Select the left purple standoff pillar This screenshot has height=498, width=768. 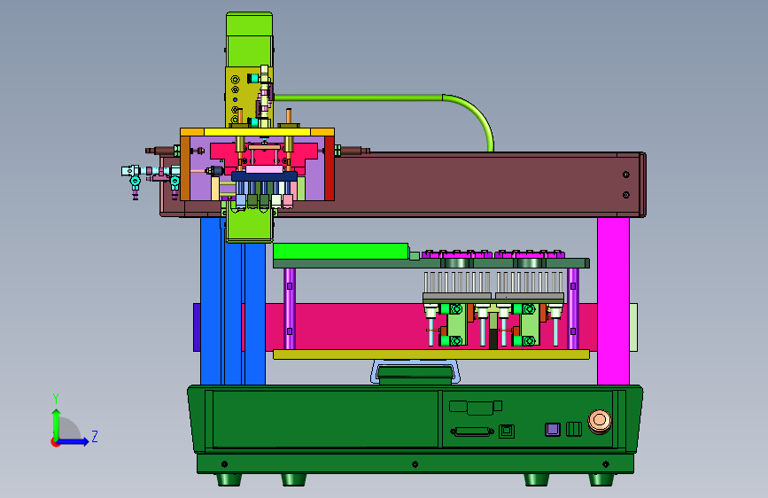click(290, 308)
